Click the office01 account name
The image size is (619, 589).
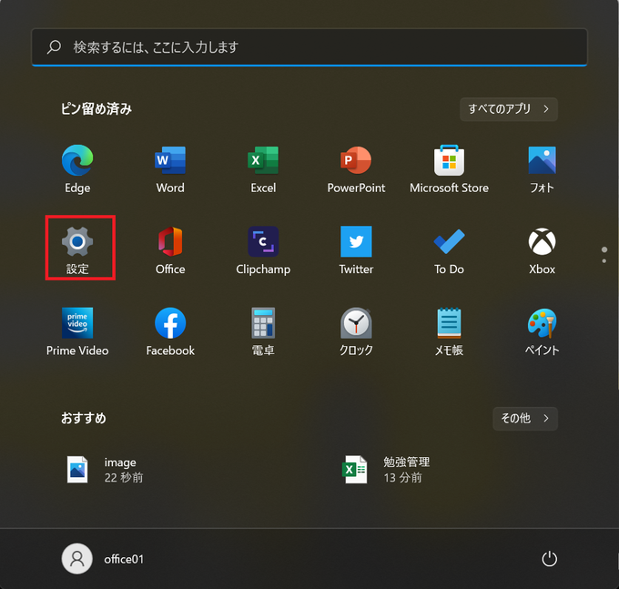124,559
